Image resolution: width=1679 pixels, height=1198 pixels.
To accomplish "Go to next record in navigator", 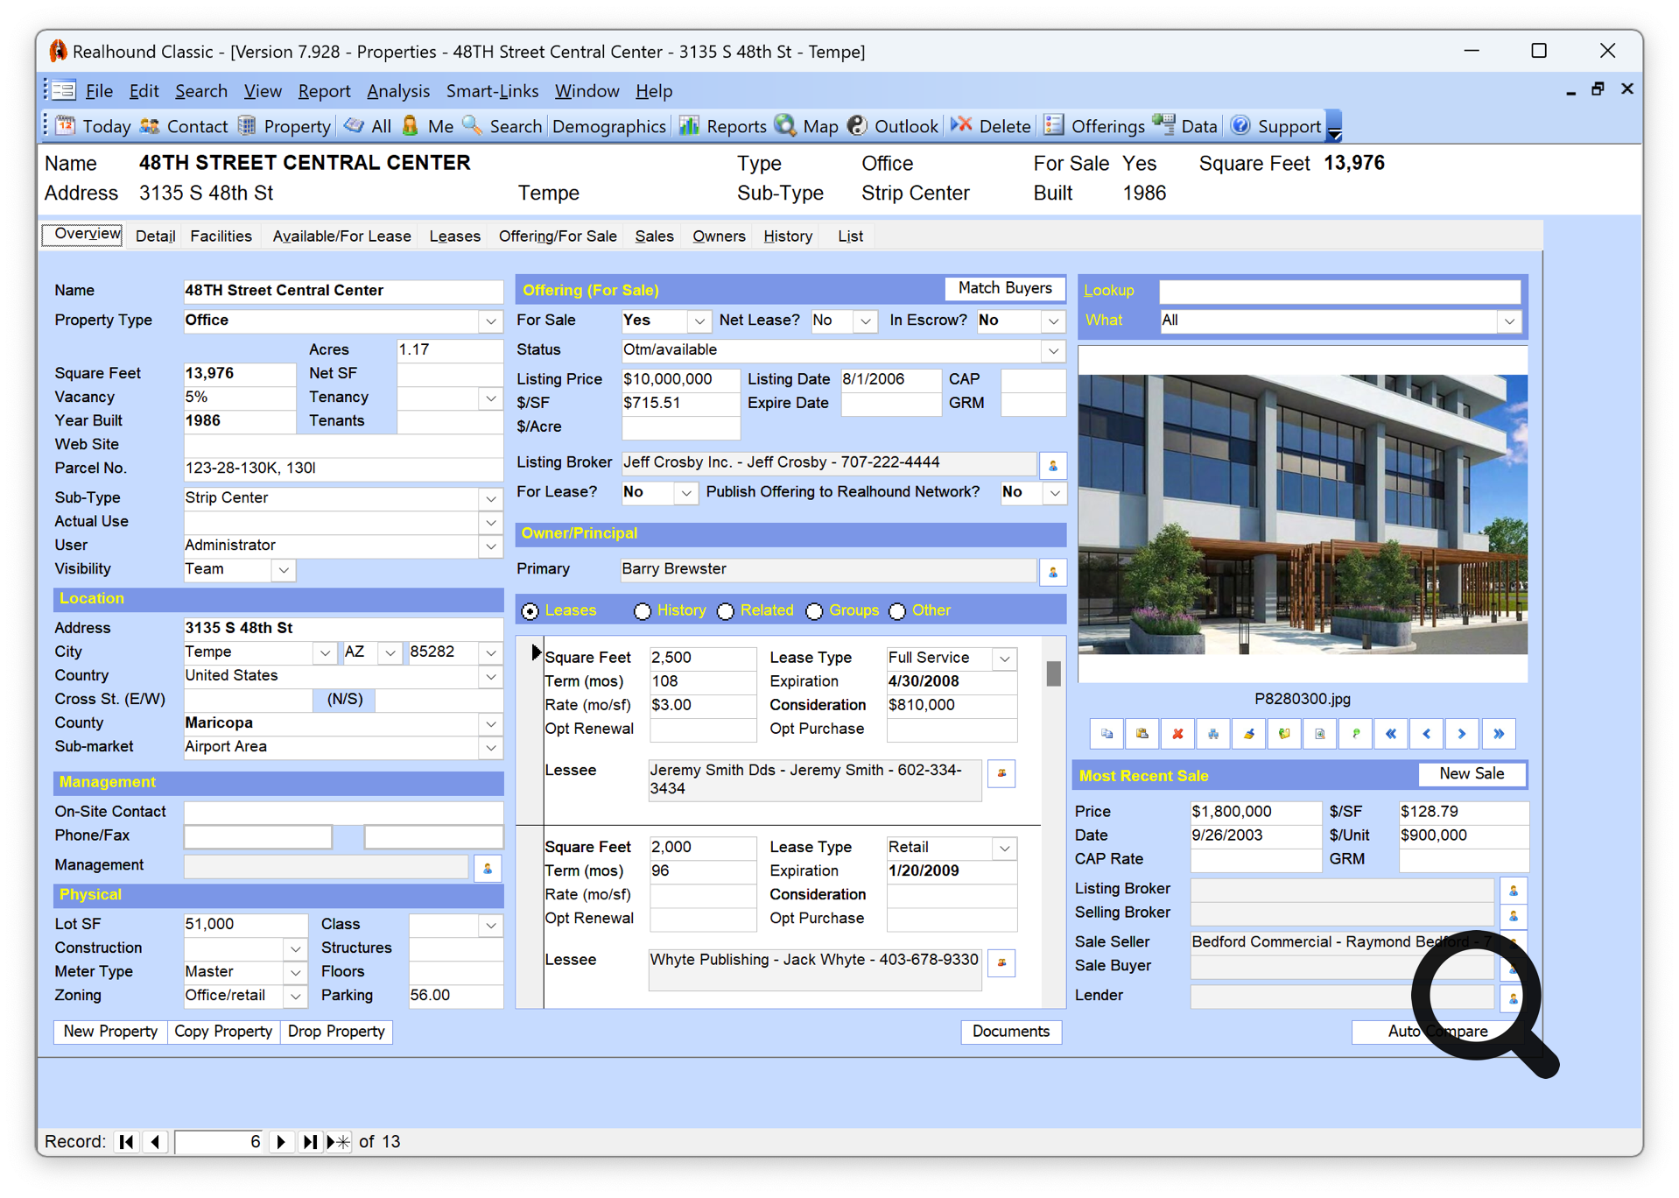I will (x=281, y=1142).
